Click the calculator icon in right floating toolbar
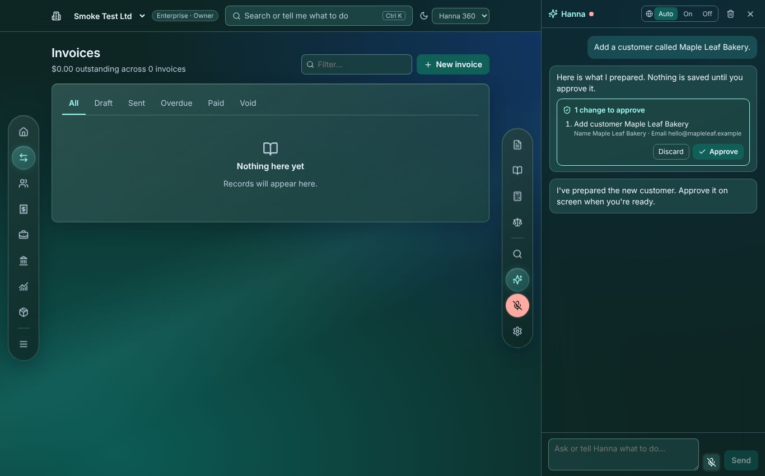The height and width of the screenshot is (476, 765). tap(517, 197)
